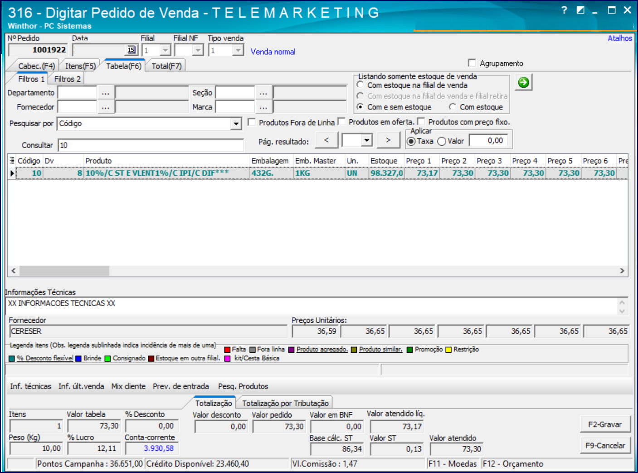Select the Totalização tab

[x=214, y=403]
